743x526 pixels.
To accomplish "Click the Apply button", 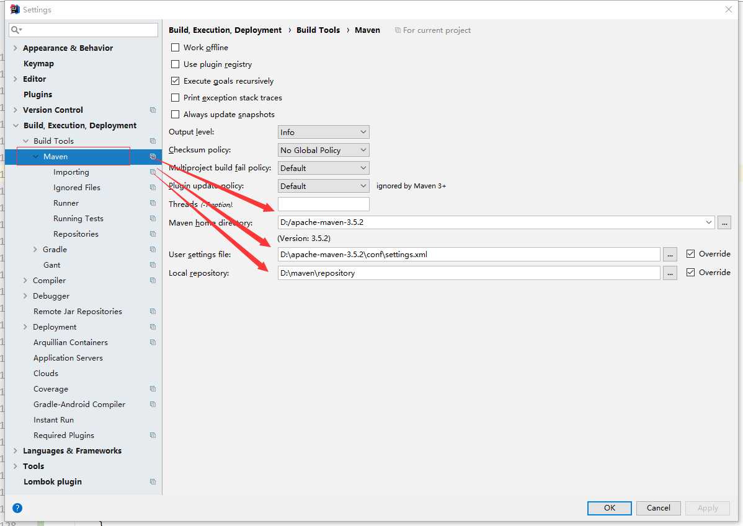I will [x=708, y=508].
